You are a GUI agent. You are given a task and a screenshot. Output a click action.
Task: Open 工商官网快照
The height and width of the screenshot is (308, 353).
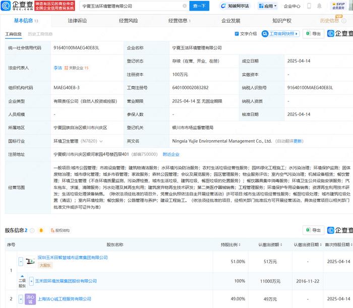(280, 34)
